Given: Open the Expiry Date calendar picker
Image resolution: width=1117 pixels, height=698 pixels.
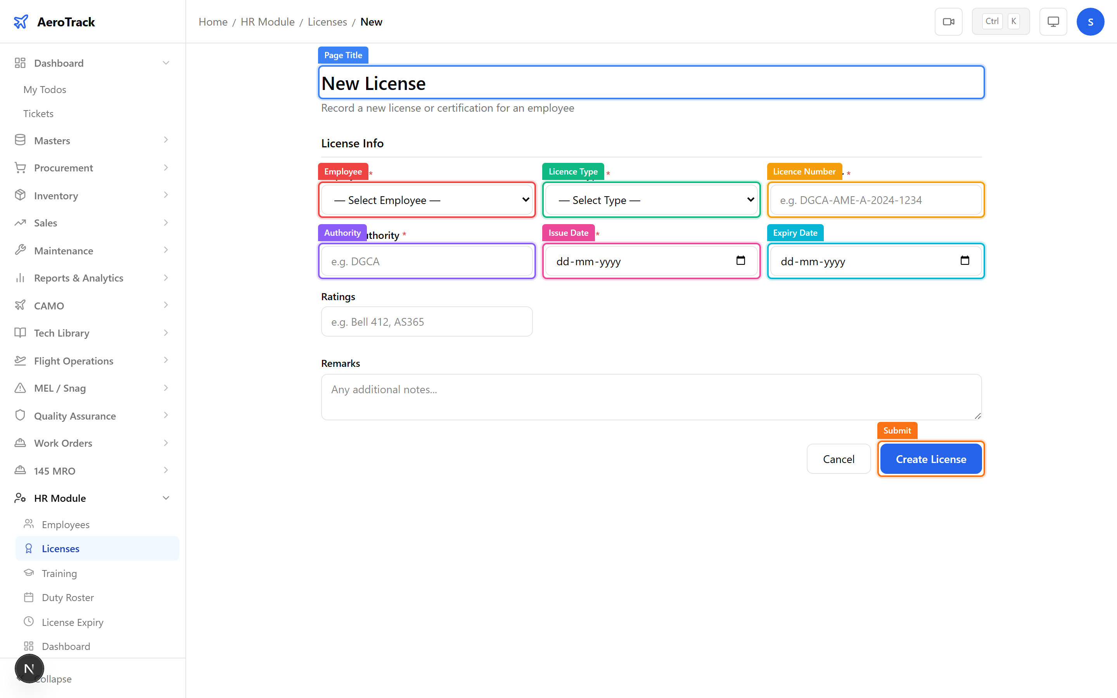Looking at the screenshot, I should click(x=965, y=260).
